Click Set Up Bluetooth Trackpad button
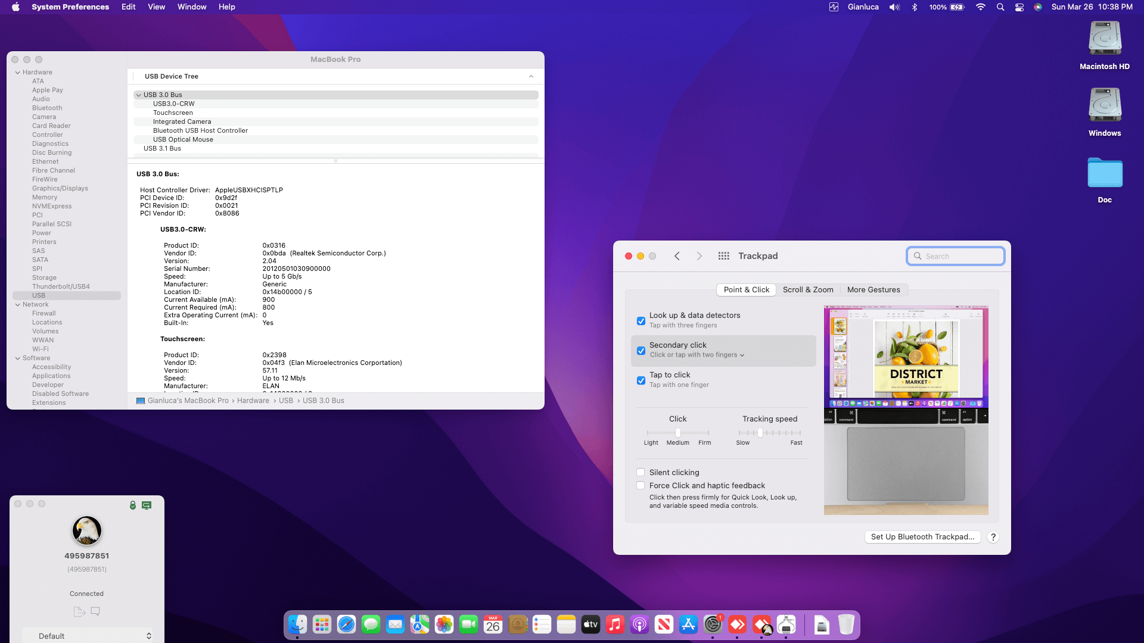This screenshot has width=1144, height=643. point(922,537)
